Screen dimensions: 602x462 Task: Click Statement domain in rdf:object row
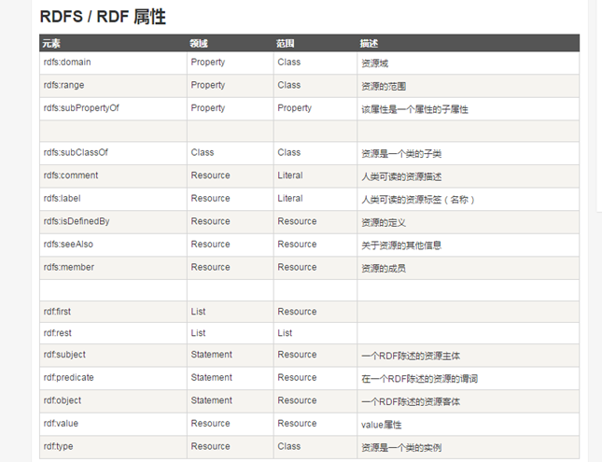click(x=212, y=400)
